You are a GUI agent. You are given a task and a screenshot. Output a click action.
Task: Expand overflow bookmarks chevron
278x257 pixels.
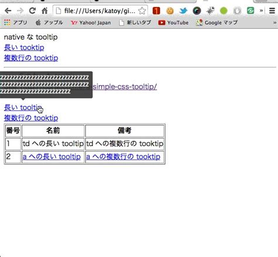(x=274, y=23)
